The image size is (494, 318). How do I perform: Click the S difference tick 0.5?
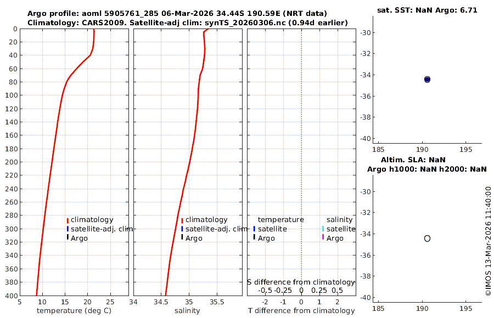click(x=337, y=290)
